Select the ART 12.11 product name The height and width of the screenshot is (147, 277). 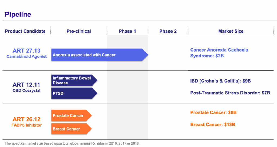[x=27, y=85]
